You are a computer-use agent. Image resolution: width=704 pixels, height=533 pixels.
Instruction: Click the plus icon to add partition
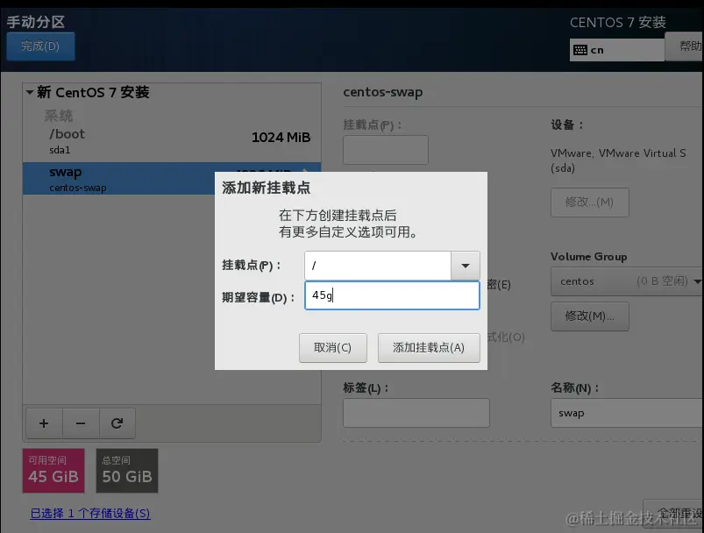[44, 423]
